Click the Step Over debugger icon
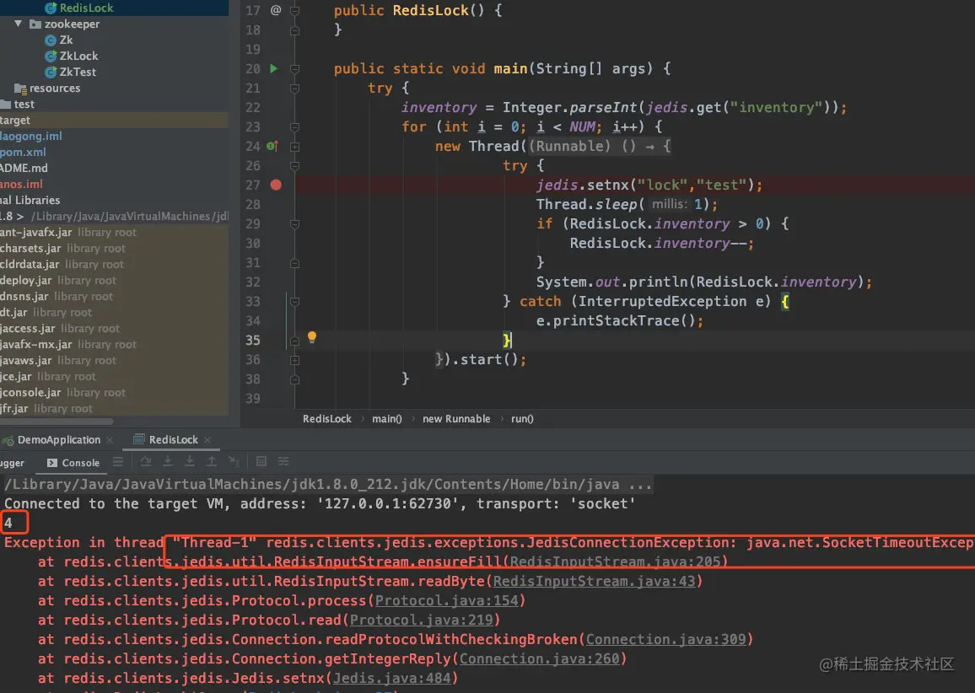The width and height of the screenshot is (975, 693). [146, 461]
